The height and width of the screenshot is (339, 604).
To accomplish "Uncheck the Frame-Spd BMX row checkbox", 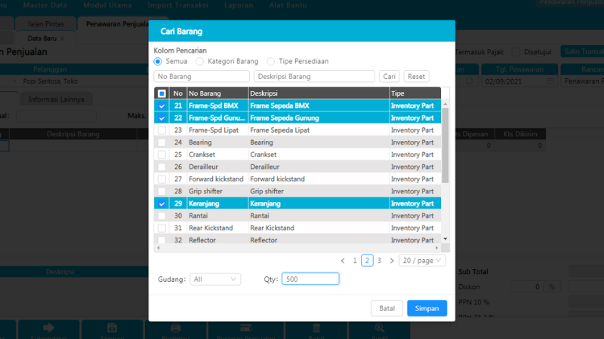I will pos(162,106).
